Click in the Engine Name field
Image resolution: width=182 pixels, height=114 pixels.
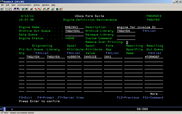pyautogui.click(x=74, y=27)
